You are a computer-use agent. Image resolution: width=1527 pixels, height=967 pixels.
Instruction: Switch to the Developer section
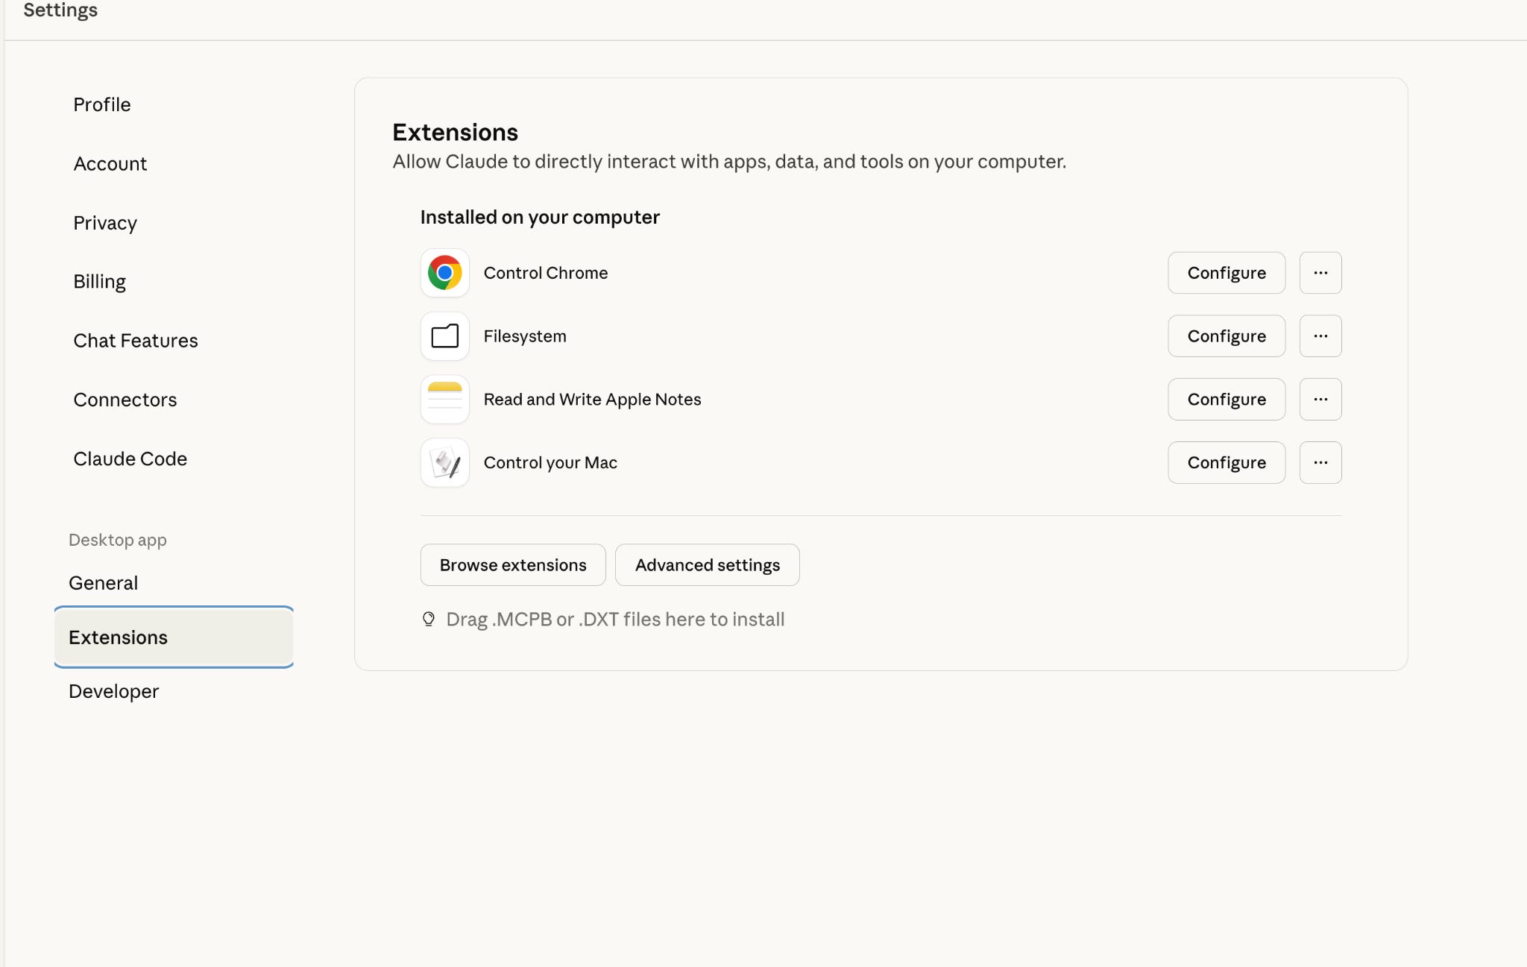coord(114,691)
